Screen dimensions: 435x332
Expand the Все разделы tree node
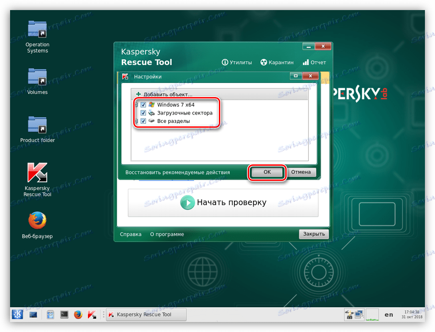[x=136, y=121]
